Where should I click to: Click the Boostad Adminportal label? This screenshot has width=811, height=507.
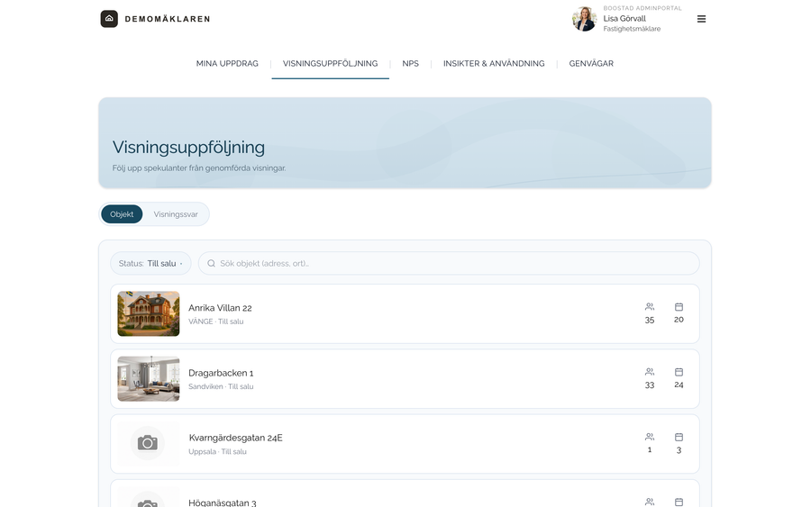[x=642, y=8]
